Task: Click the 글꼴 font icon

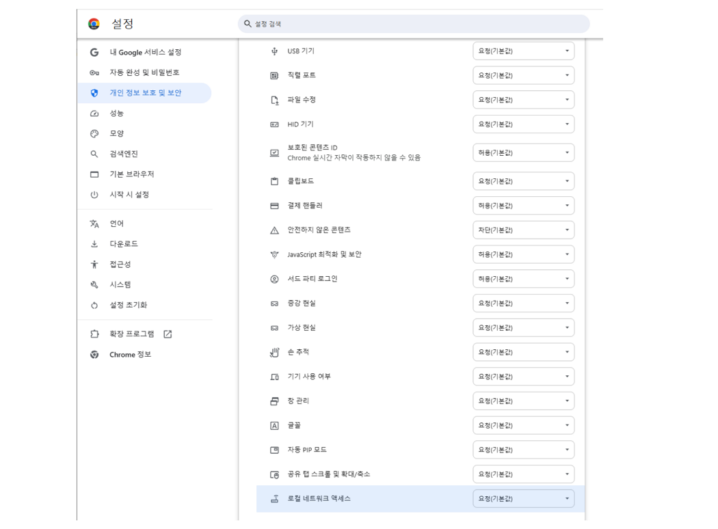Action: [274, 425]
